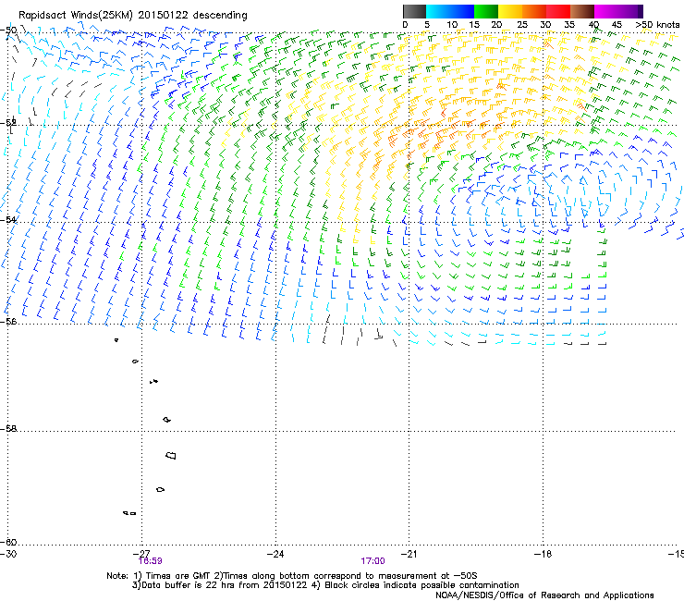
Task: Click the 'Data buffer is 22 hrs' note line
Action: coord(325,585)
